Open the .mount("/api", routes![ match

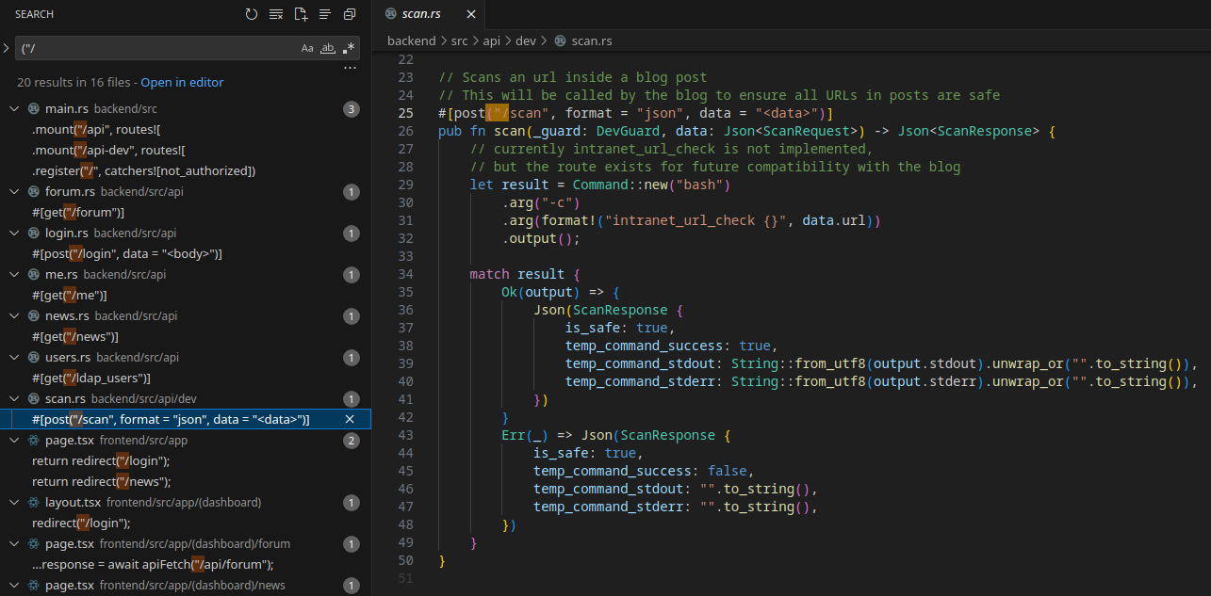(x=99, y=130)
